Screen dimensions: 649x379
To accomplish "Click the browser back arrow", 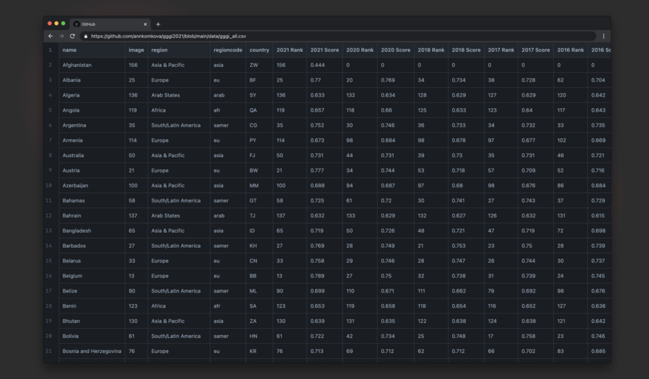I will point(50,36).
